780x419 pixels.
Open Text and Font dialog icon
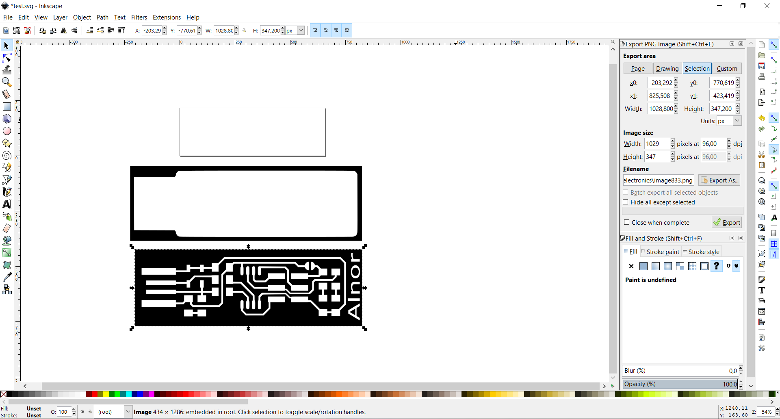(762, 290)
